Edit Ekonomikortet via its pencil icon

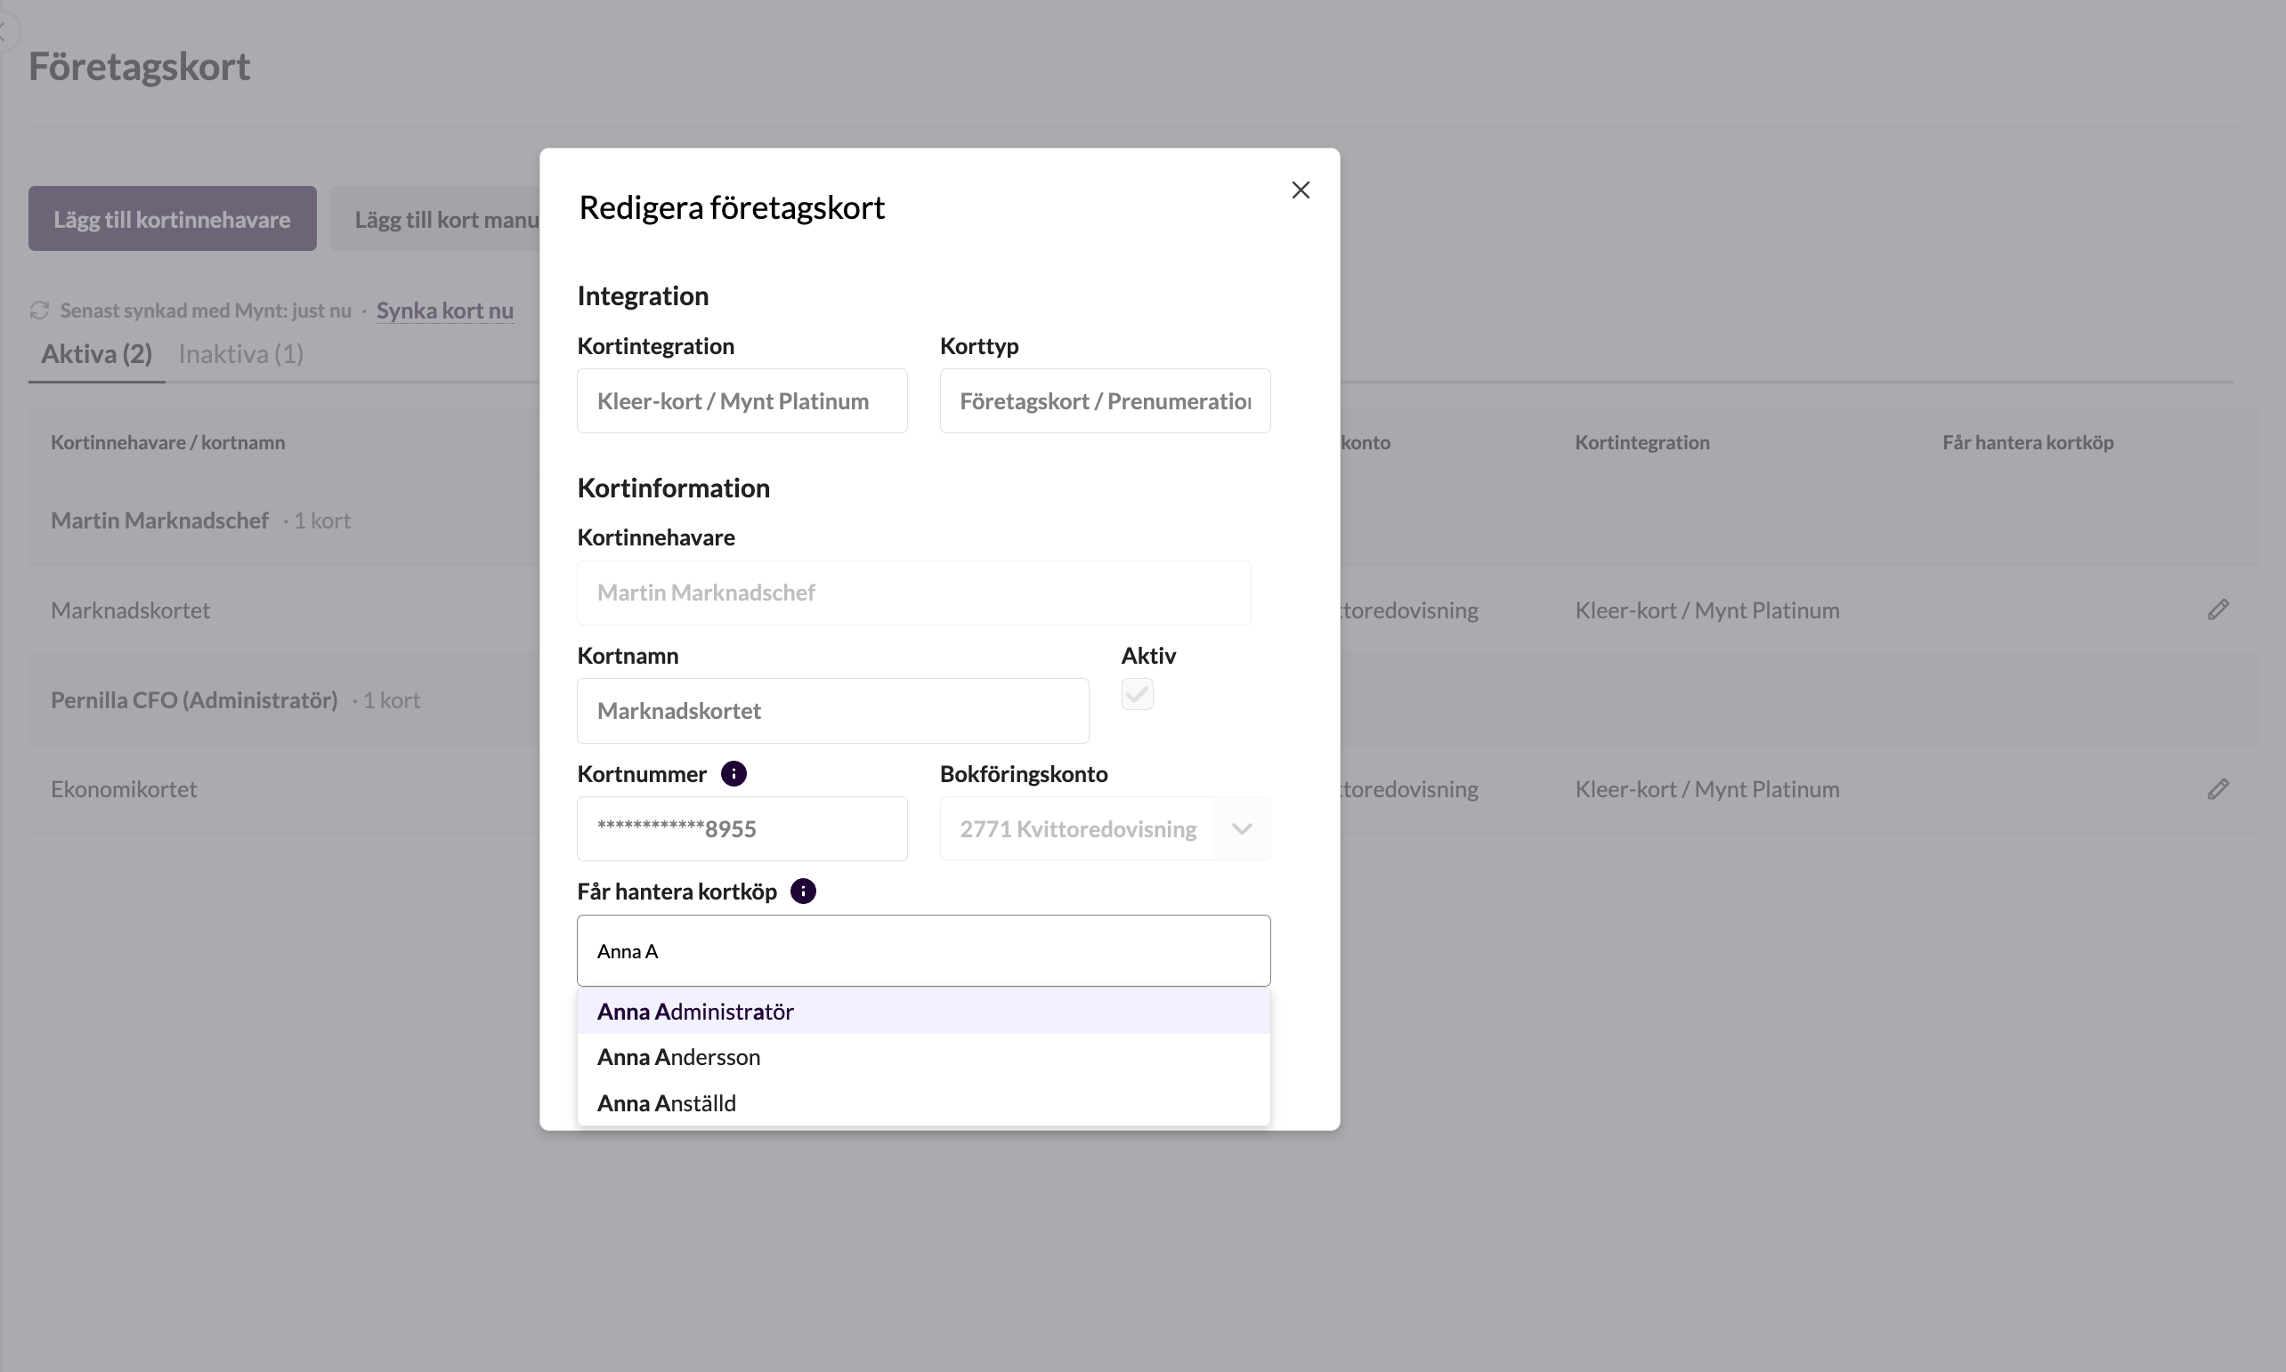[2217, 788]
